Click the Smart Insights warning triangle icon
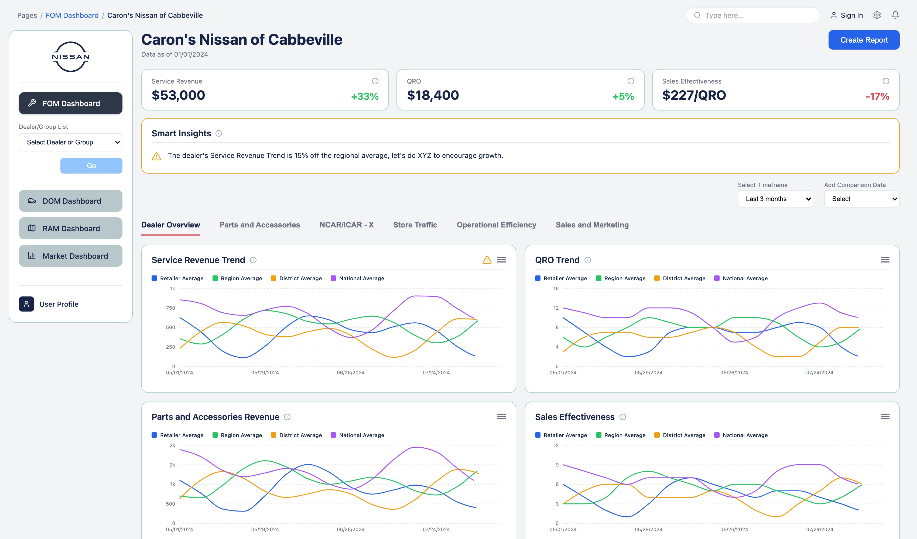 156,156
